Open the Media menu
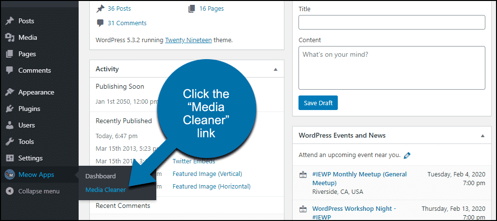 point(28,37)
